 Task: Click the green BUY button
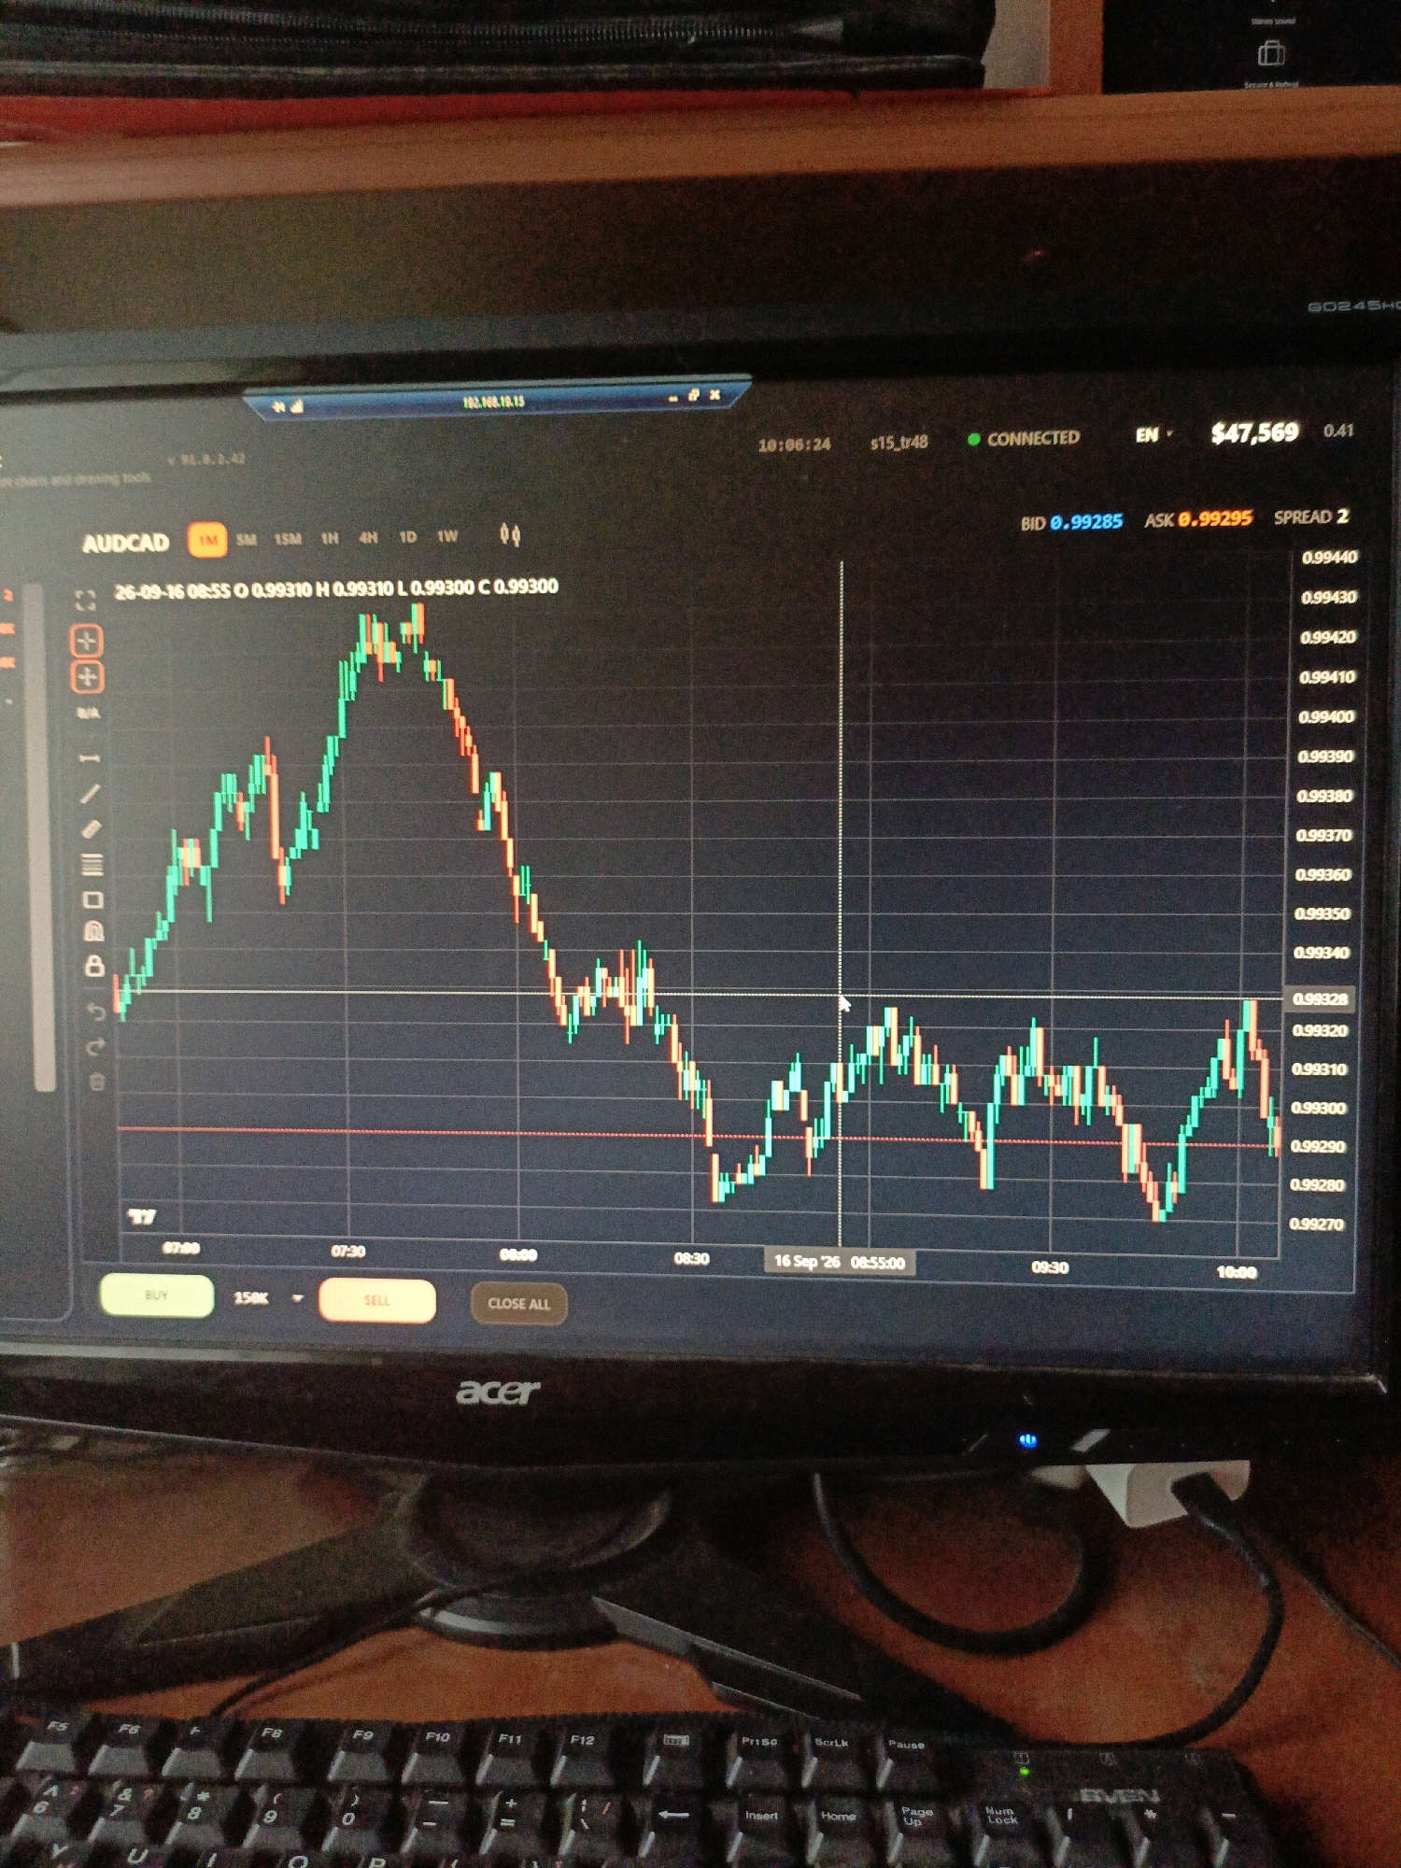(x=157, y=1295)
